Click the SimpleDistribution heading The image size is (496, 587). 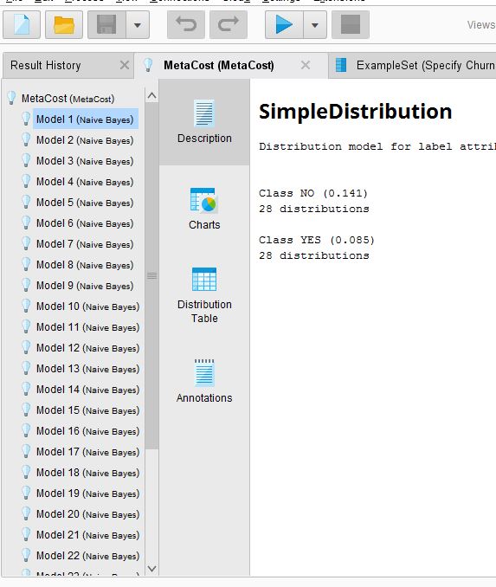tap(355, 112)
